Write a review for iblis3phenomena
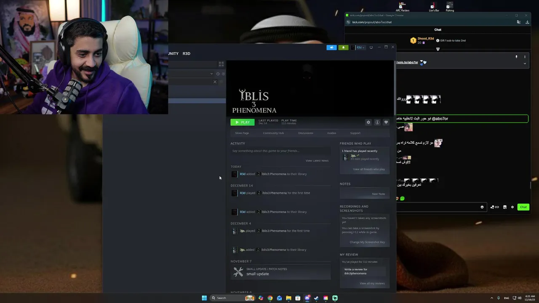539x303 pixels. (364, 271)
